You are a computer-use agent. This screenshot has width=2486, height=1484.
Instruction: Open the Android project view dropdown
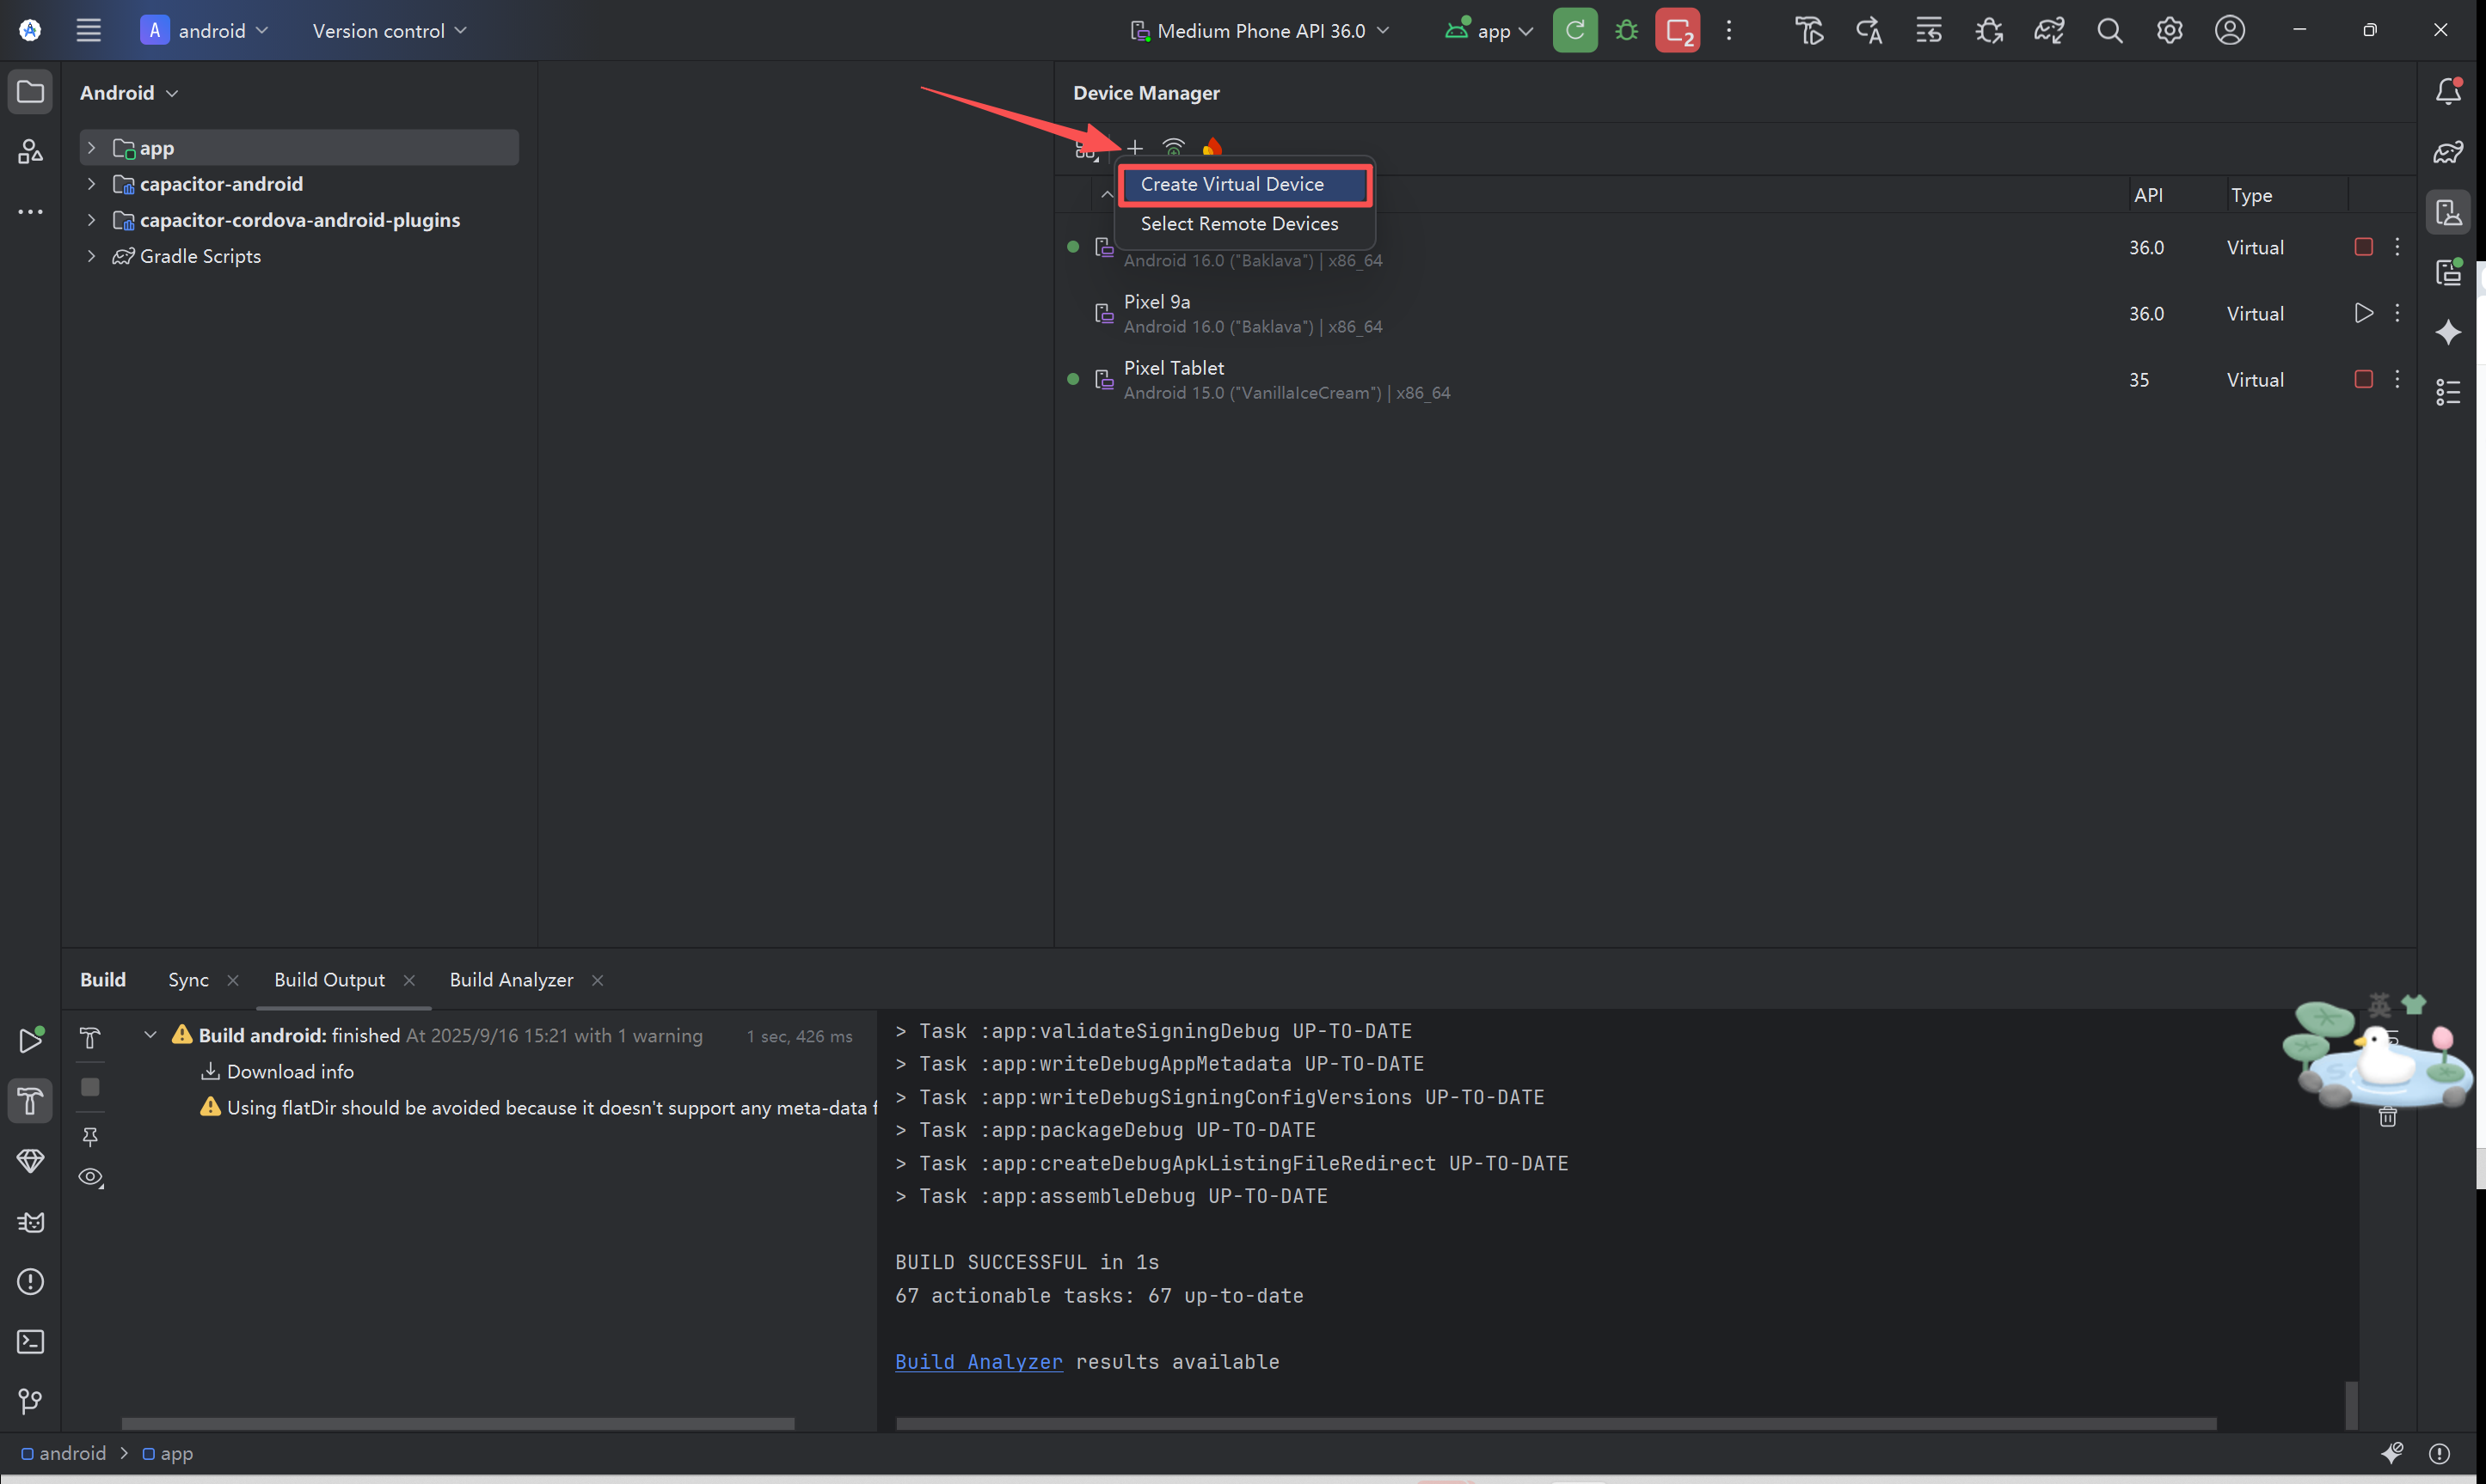[x=128, y=93]
